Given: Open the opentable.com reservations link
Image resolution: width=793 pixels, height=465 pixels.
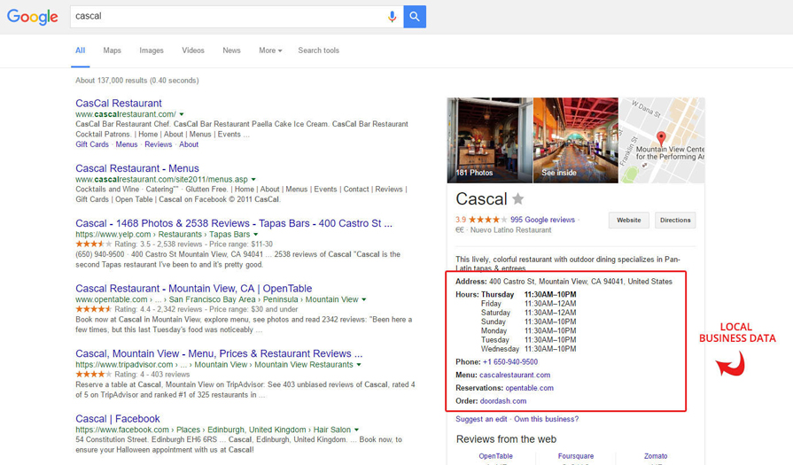Looking at the screenshot, I should pyautogui.click(x=529, y=388).
